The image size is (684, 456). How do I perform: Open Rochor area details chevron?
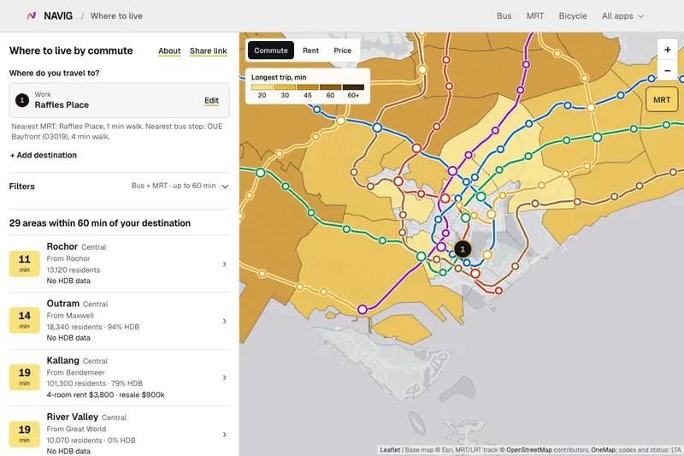point(224,264)
